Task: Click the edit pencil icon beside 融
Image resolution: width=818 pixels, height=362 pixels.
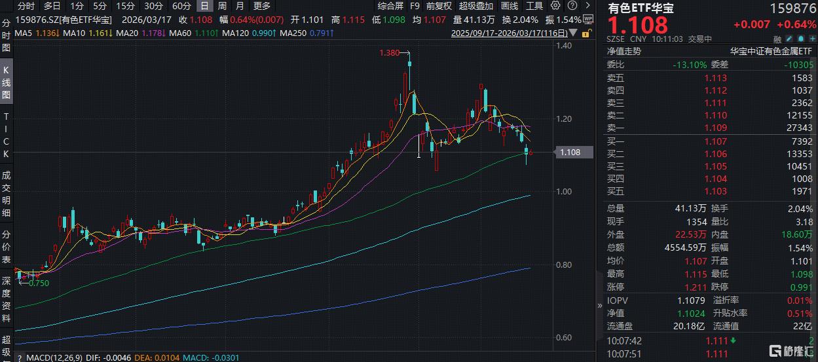Action: [x=789, y=39]
